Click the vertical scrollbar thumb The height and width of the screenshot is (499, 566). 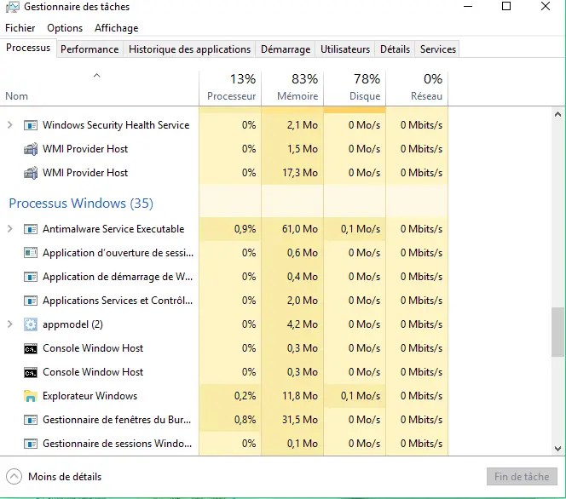point(557,332)
